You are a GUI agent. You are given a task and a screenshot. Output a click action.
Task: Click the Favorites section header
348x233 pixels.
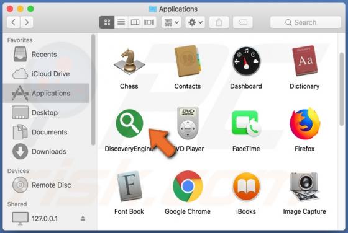tap(20, 40)
